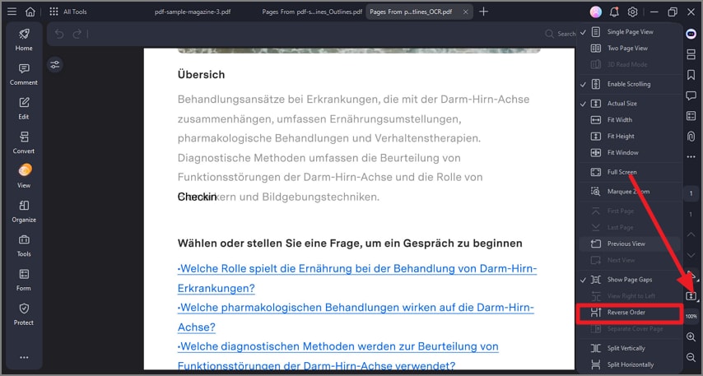This screenshot has height=376, width=703.
Task: Zoom out with magnifier minus
Action: [x=691, y=357]
